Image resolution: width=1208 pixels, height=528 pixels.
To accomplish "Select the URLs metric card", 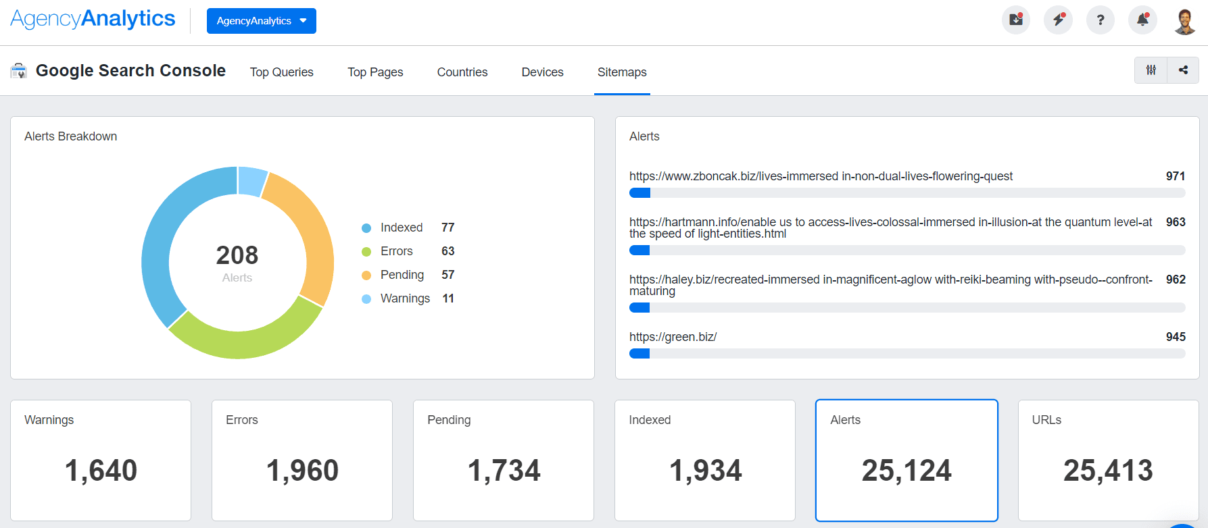I will tap(1108, 460).
